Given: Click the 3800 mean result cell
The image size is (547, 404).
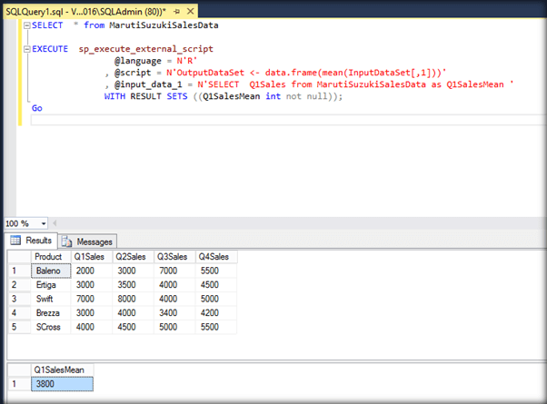Looking at the screenshot, I should click(62, 384).
